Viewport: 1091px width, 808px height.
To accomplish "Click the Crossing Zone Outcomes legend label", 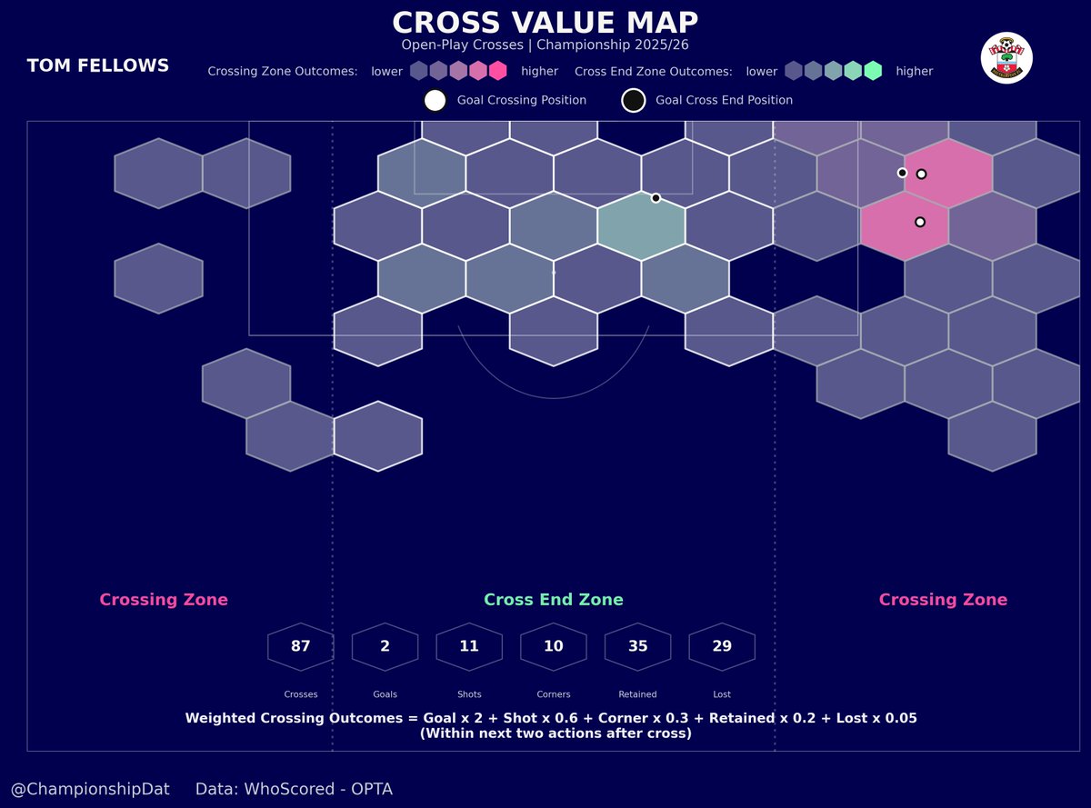I will 283,71.
